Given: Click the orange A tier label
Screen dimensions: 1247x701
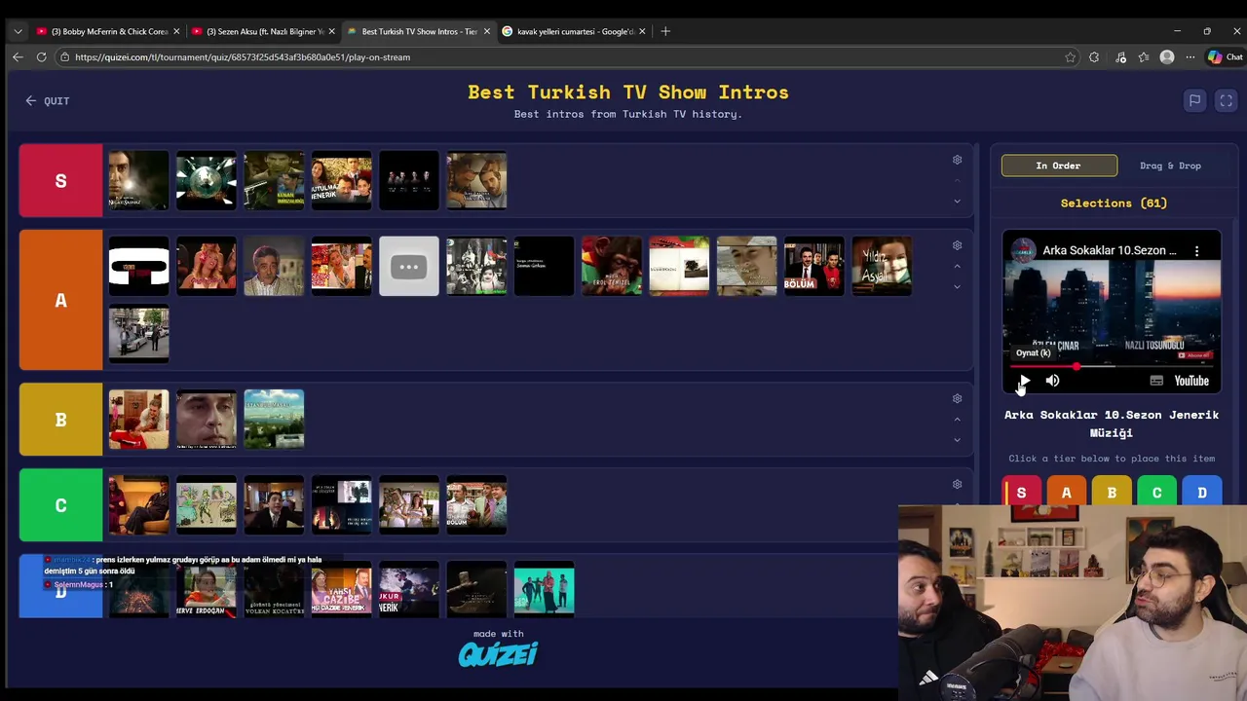Looking at the screenshot, I should (x=60, y=300).
